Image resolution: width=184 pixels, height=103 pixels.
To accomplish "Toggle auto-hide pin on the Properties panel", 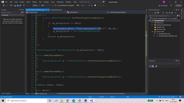I will pyautogui.click(x=177, y=61).
